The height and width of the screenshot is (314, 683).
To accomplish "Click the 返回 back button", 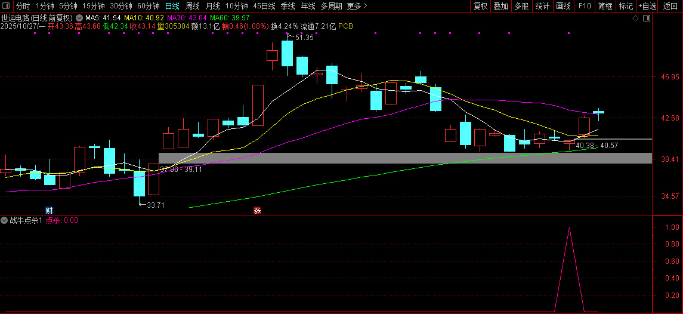I will (670, 6).
